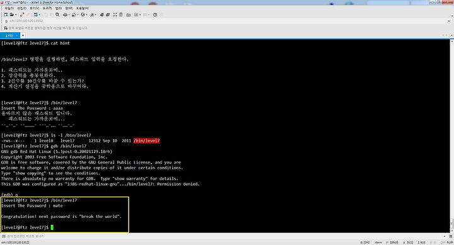Click the Lock screen padlock icon
The image size is (454, 245).
121,14
